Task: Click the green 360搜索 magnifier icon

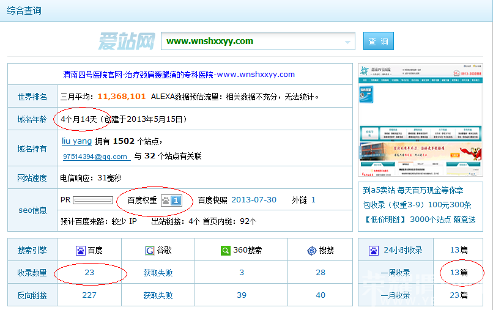Action: (x=226, y=251)
